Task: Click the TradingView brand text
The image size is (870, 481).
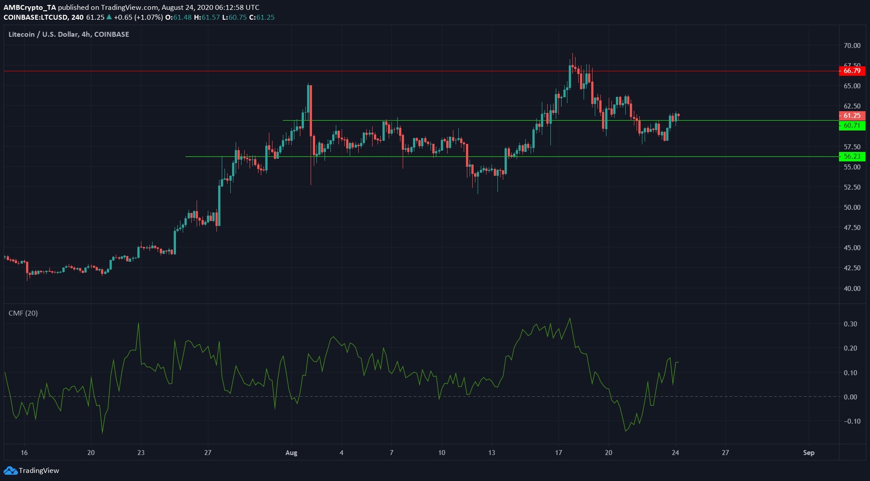Action: [x=39, y=470]
